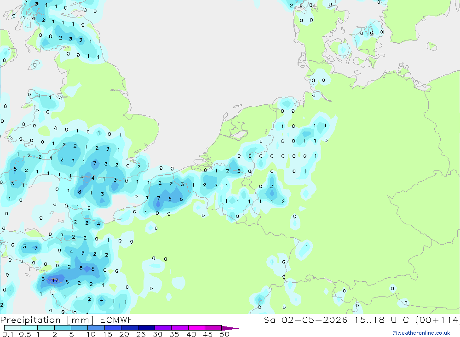Click the legend label '50'
The width and height of the screenshot is (460, 337).
(x=224, y=334)
